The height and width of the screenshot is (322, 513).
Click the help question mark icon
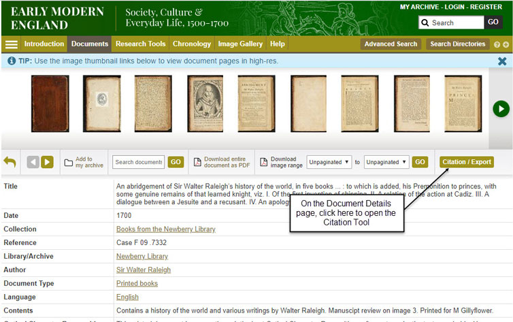pyautogui.click(x=497, y=44)
